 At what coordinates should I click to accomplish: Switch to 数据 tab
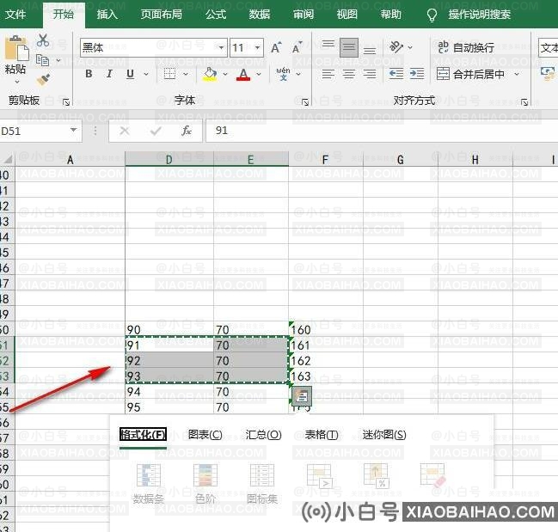point(260,15)
